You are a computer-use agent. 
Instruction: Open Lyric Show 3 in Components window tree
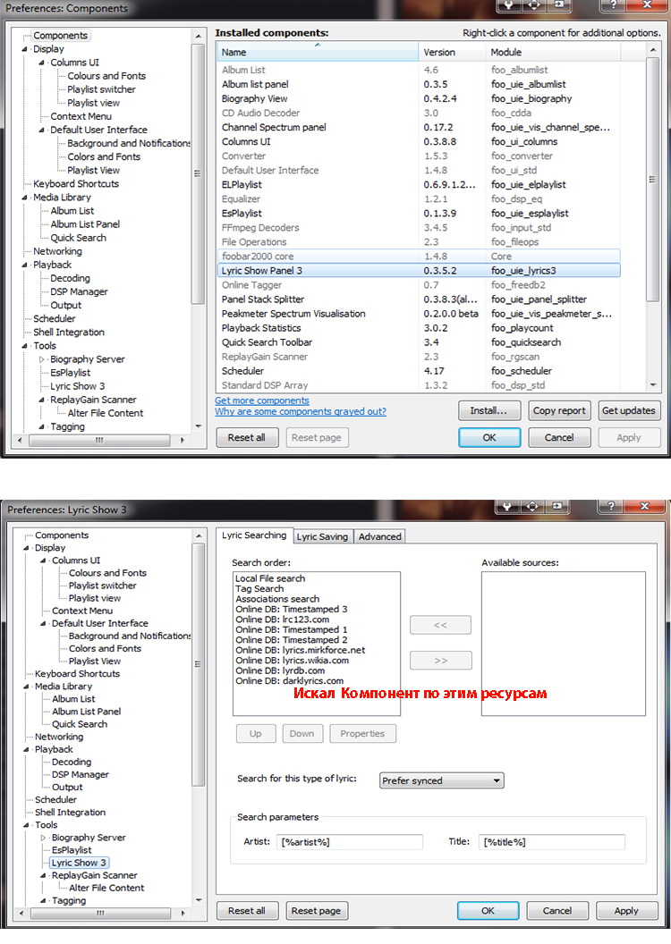pos(77,386)
